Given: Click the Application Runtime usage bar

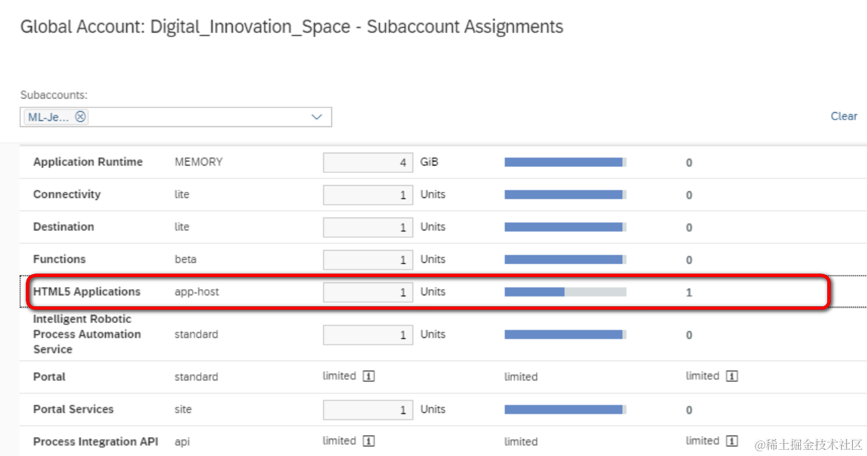Looking at the screenshot, I should pyautogui.click(x=565, y=162).
